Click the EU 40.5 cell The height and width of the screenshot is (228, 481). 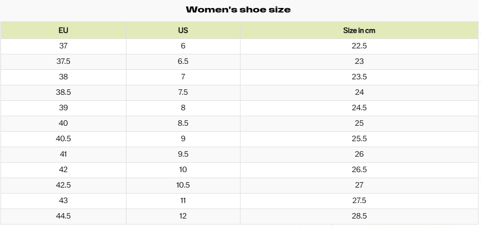(x=63, y=139)
